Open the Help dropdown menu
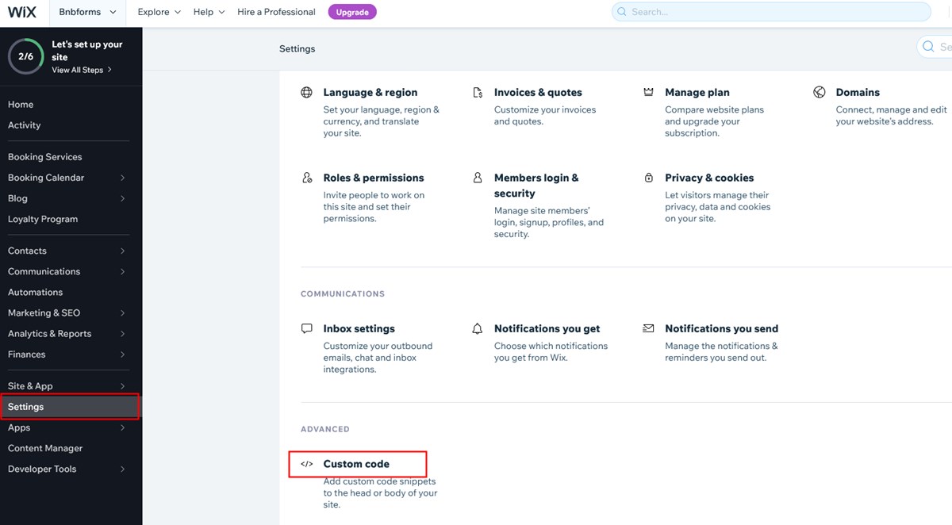952x525 pixels. (209, 12)
